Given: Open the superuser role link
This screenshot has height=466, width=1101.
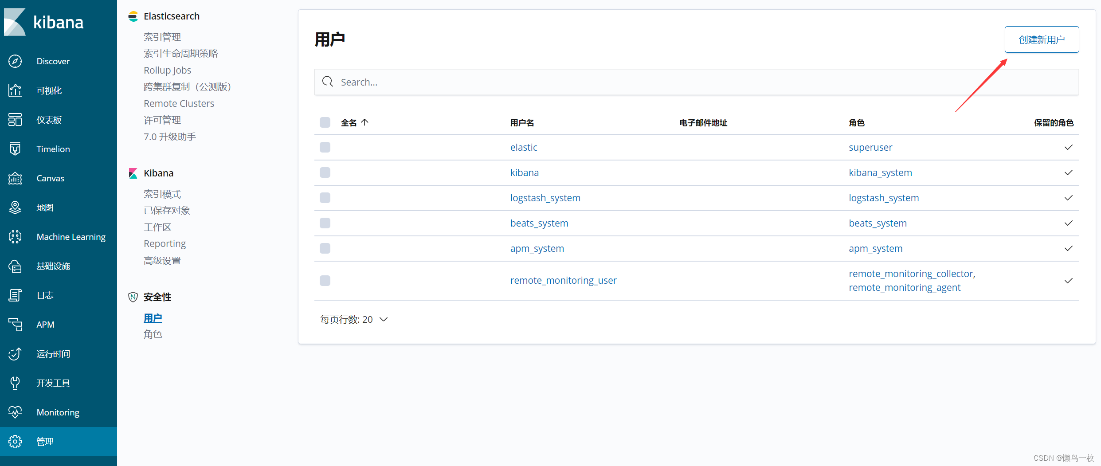Looking at the screenshot, I should coord(870,147).
